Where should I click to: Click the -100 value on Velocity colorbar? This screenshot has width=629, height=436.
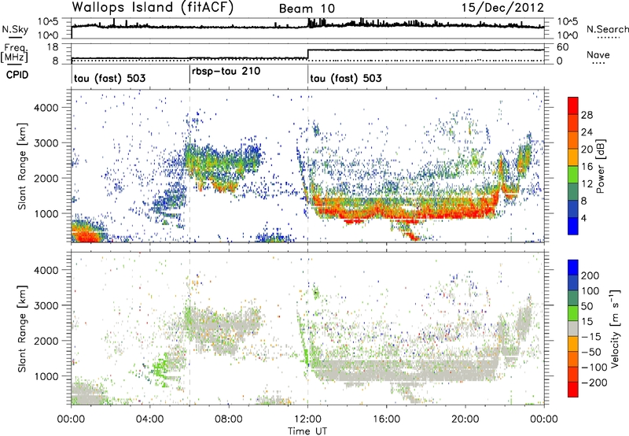594,368
